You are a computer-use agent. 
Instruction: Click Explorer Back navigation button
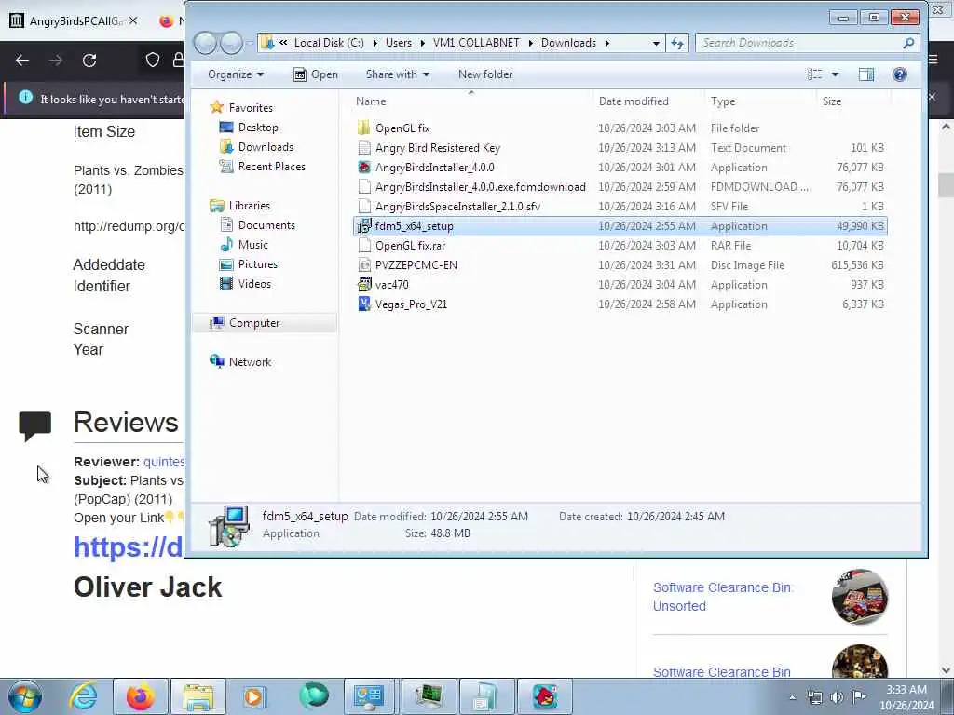tap(206, 43)
